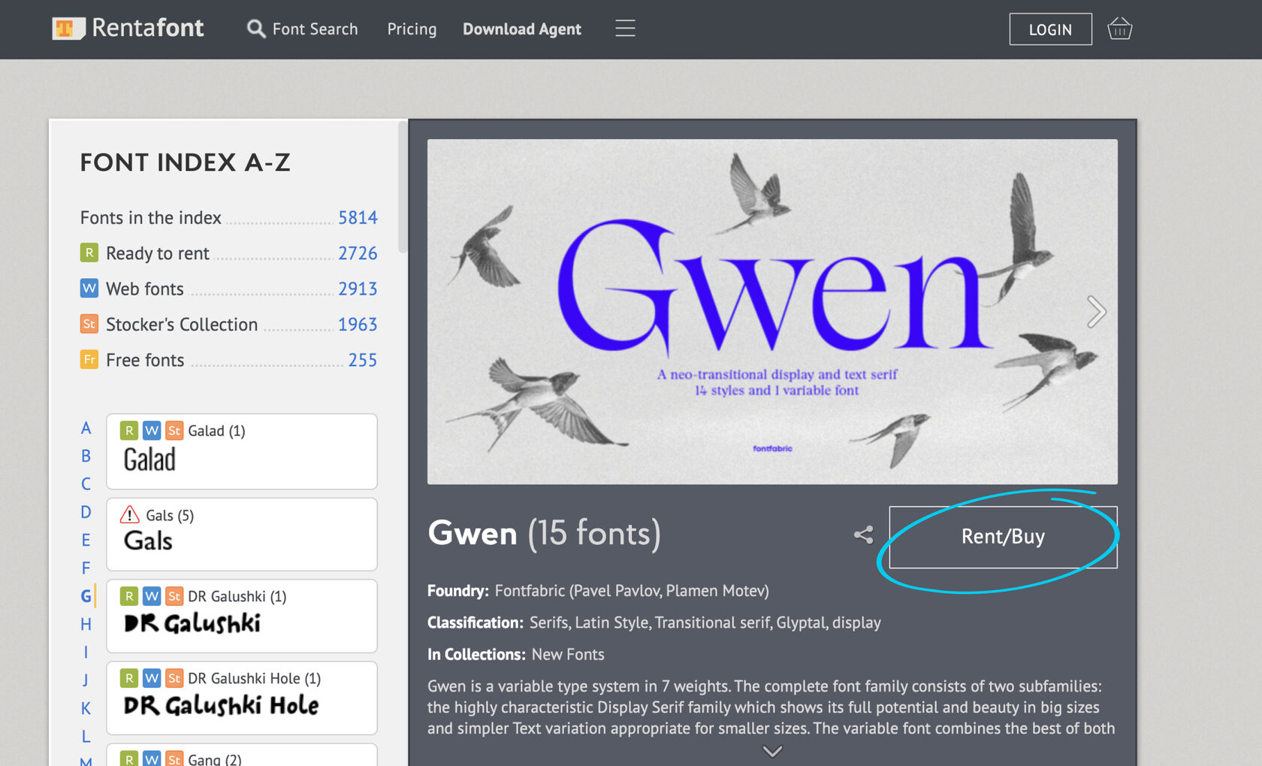Select letter G in font index

coord(86,596)
